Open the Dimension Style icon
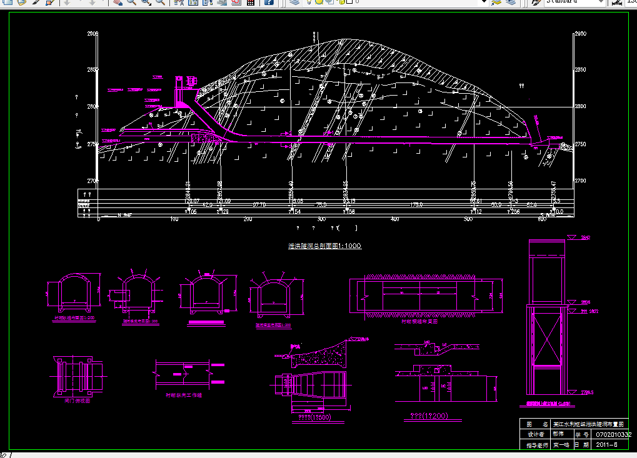The width and height of the screenshot is (637, 458). tap(617, 2)
